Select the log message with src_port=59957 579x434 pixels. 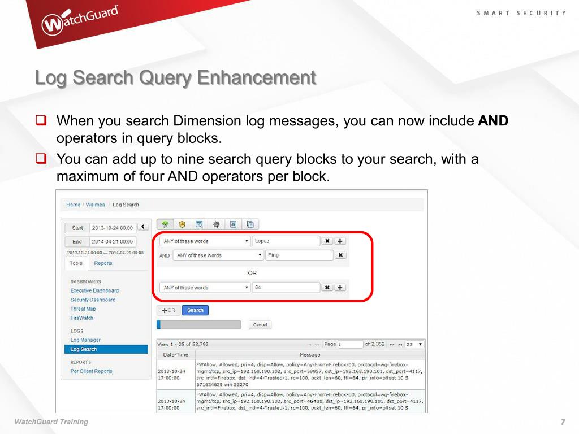tap(310, 375)
